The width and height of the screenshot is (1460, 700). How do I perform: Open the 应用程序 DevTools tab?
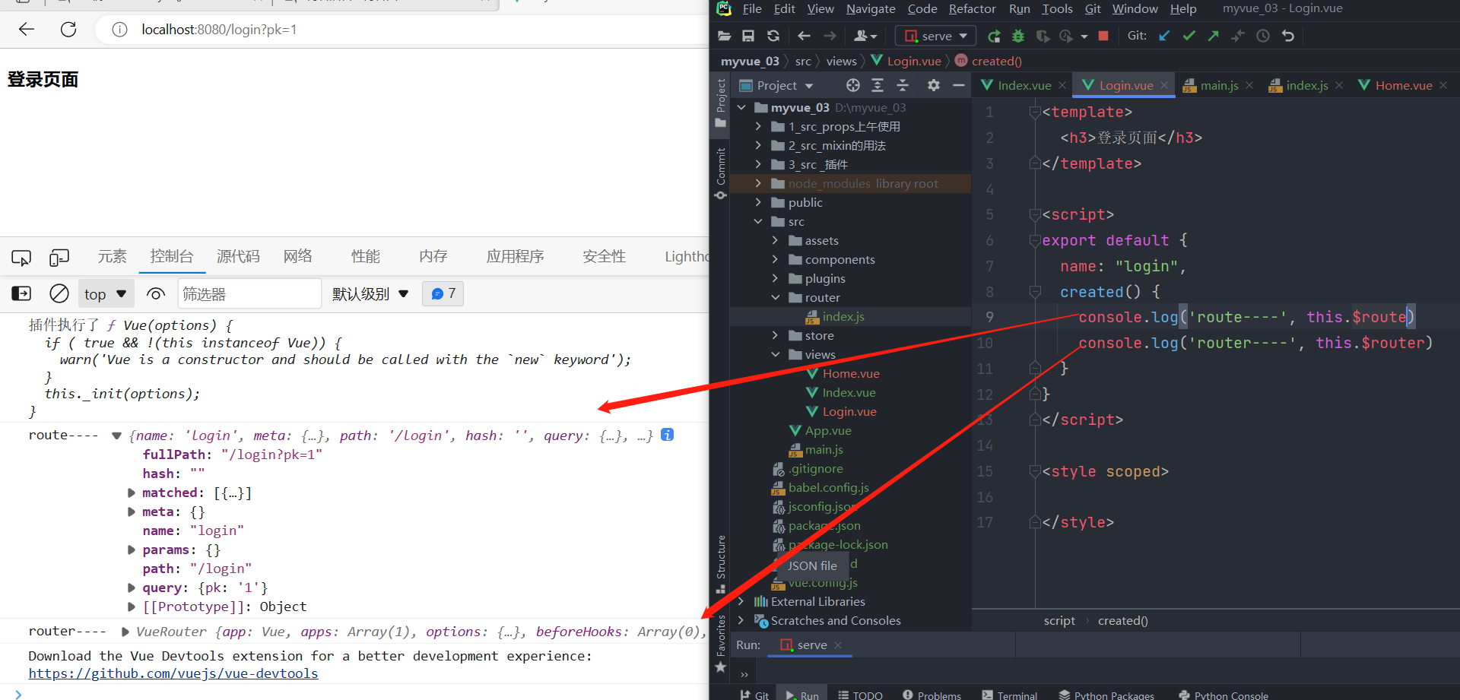coord(516,257)
